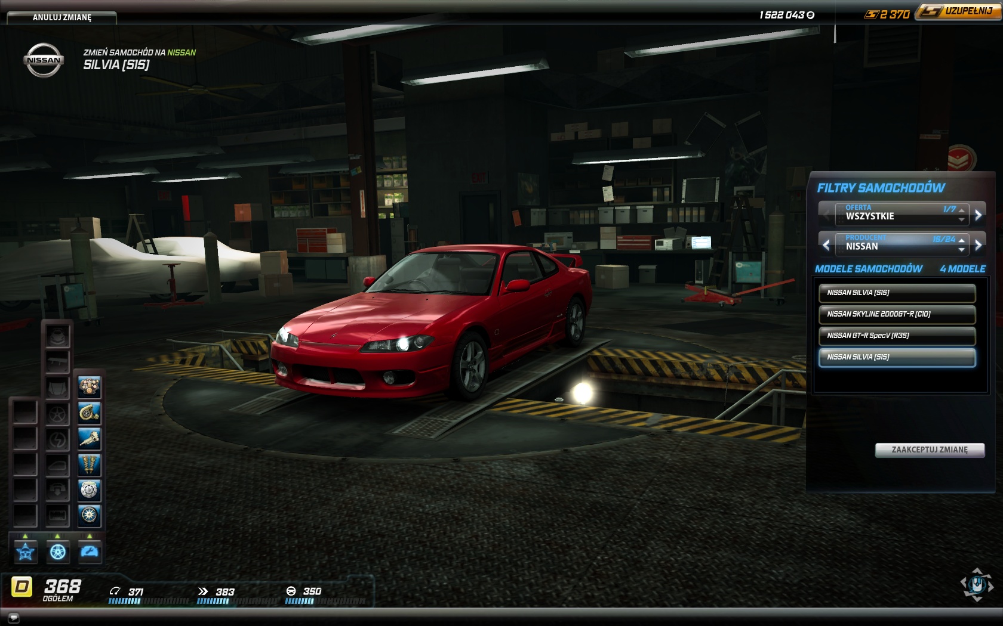Select the greyed window tint slot

[58, 464]
